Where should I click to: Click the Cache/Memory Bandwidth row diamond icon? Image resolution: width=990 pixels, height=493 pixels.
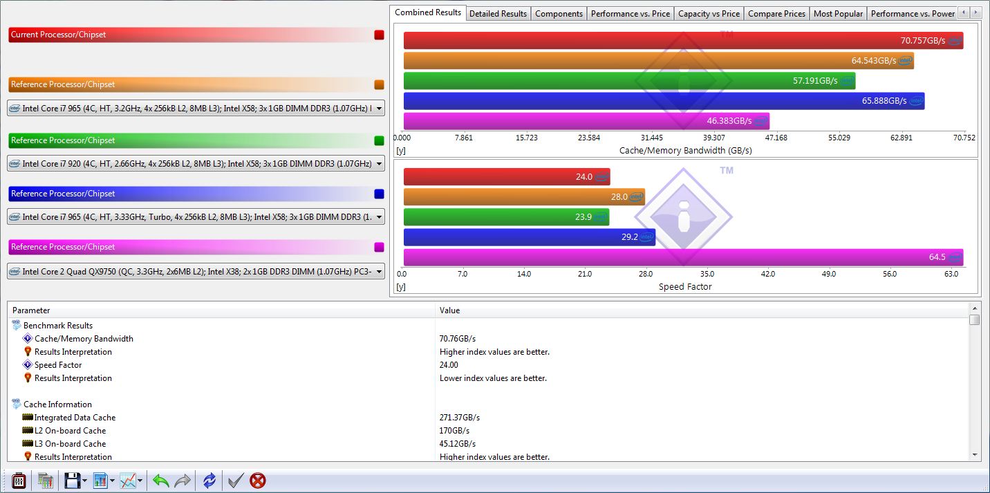(x=28, y=339)
